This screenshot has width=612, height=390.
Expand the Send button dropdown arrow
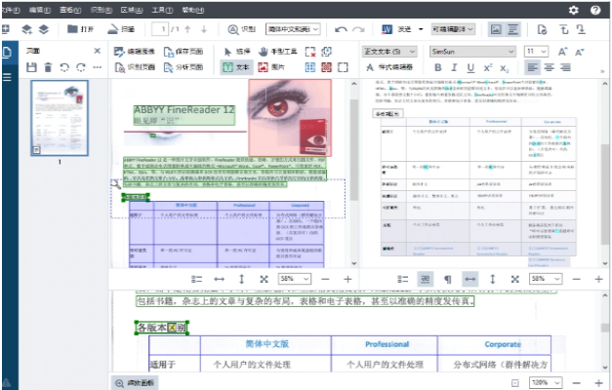click(x=421, y=29)
